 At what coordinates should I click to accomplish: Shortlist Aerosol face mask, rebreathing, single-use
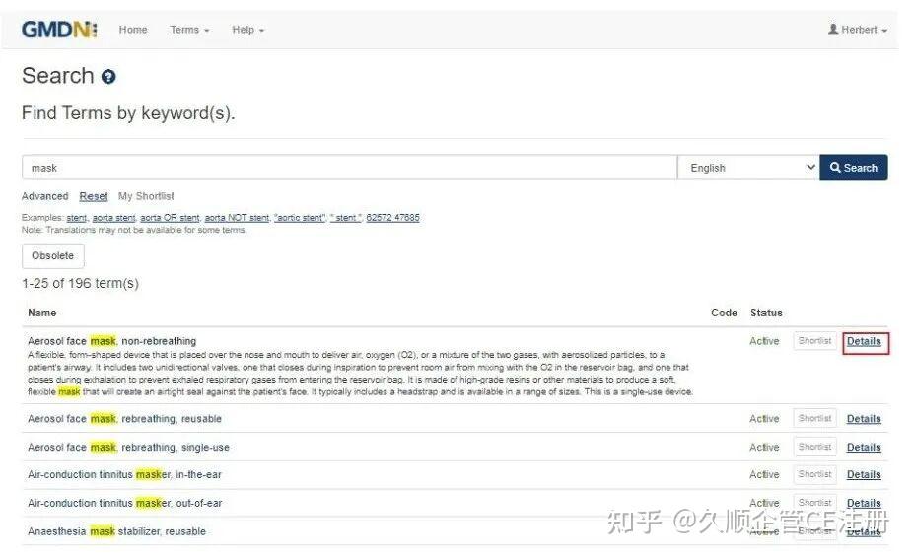(x=814, y=447)
